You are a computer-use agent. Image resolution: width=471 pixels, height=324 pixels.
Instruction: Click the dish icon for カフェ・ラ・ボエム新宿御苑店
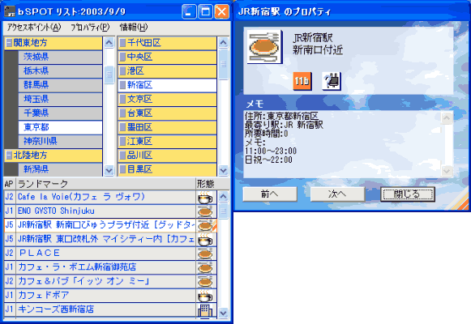tap(205, 267)
